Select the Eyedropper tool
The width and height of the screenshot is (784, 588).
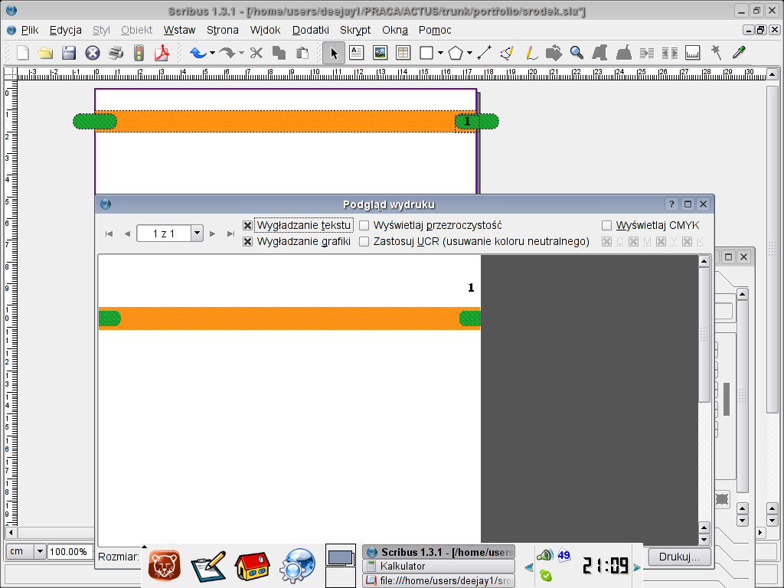(x=739, y=53)
